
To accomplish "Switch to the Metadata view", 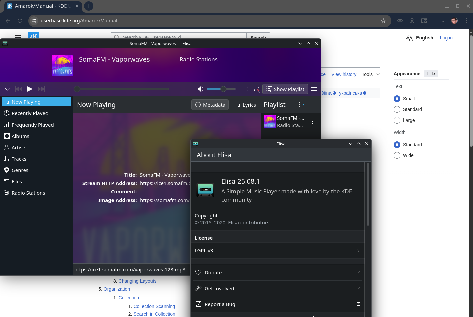I will 210,105.
